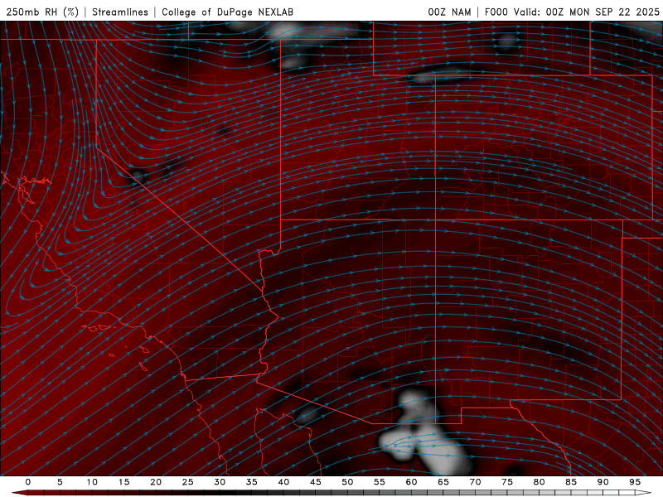This screenshot has height=497, width=663.
Task: Click the white right arrow of the colorbar
Action: 644,493
